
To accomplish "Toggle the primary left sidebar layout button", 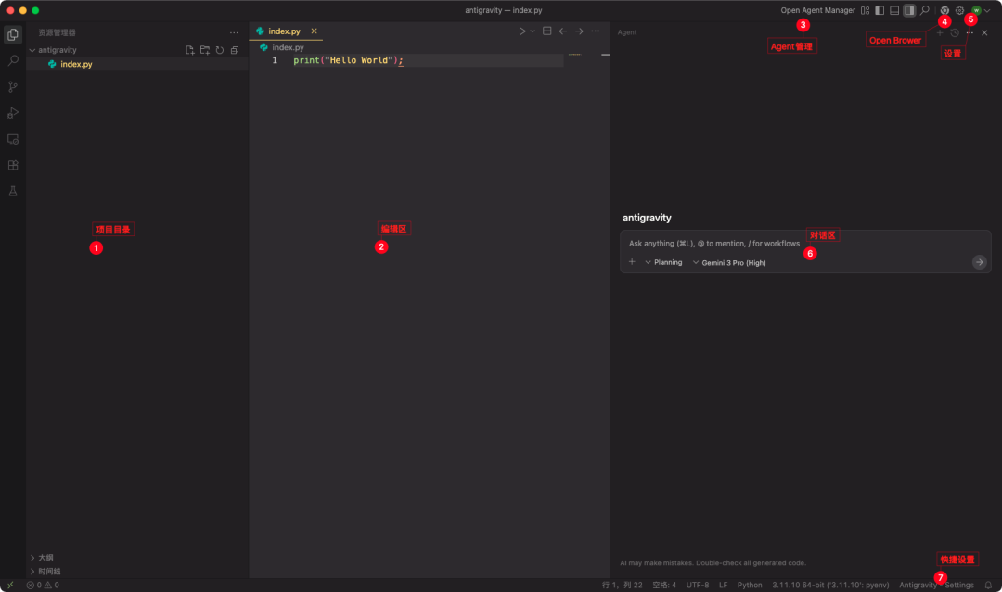I will (880, 10).
